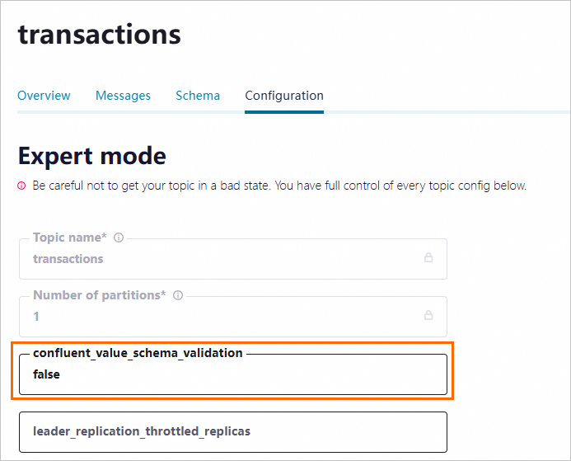Click the 'Be careful' warning message text
This screenshot has width=571, height=461.
278,186
